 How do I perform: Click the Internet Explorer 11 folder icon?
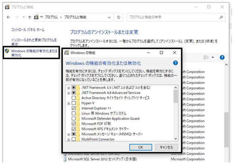78,108
